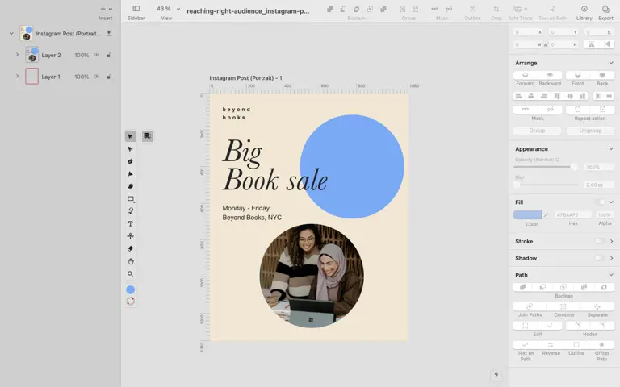Click the Backward arrange button

pyautogui.click(x=550, y=75)
